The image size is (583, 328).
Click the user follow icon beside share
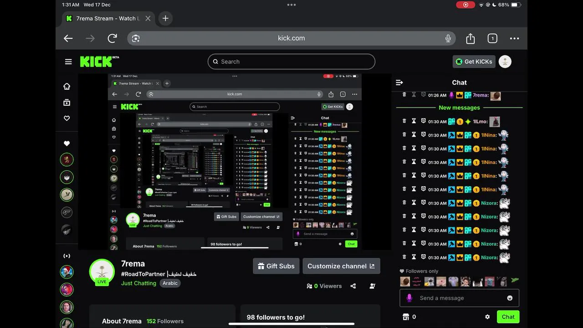pyautogui.click(x=373, y=286)
